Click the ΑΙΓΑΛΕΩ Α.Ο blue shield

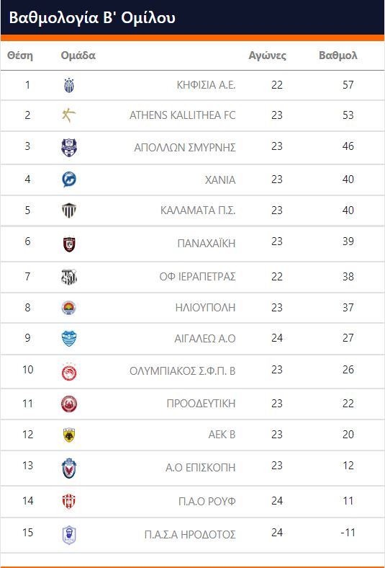pos(68,339)
